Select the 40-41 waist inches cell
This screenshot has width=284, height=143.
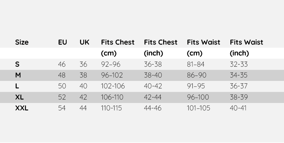point(238,108)
